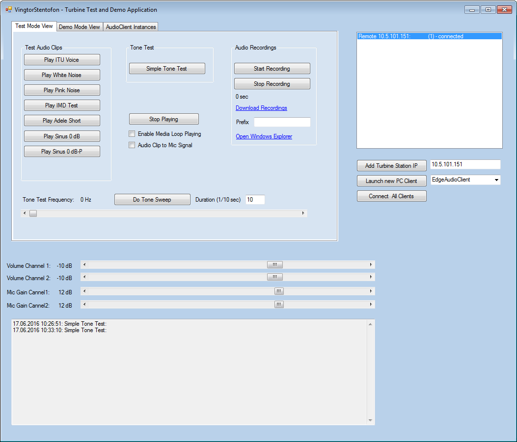
Task: Click the Mic Gain Channel 2 slider thumb
Action: [279, 305]
